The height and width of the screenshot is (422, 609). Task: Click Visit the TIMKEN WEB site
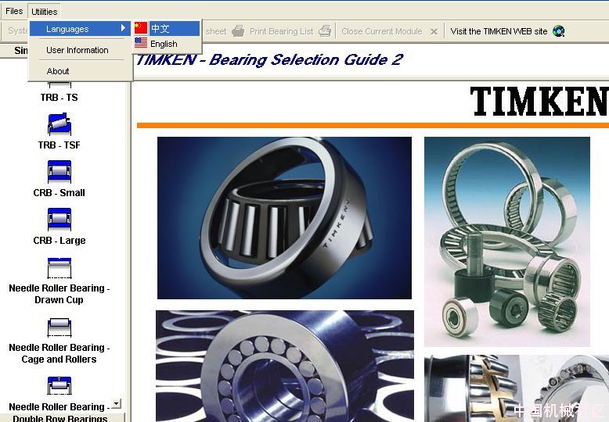coord(499,31)
